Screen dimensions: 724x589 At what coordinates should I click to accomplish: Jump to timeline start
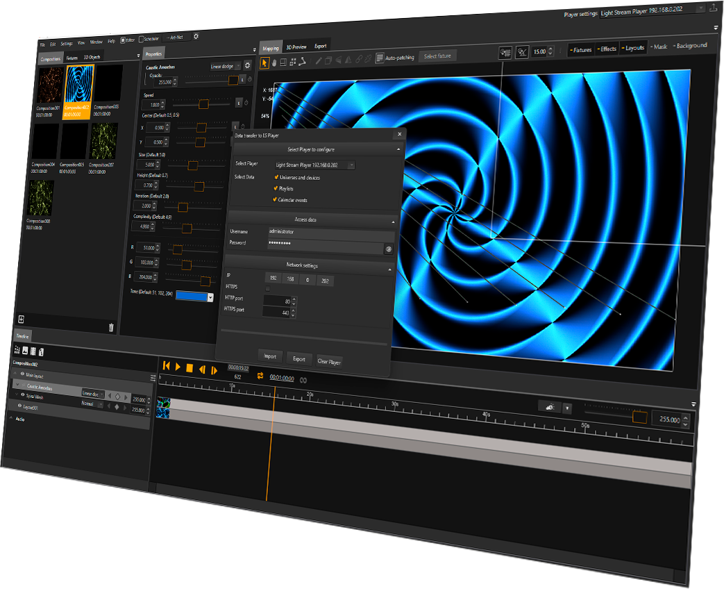click(x=166, y=365)
